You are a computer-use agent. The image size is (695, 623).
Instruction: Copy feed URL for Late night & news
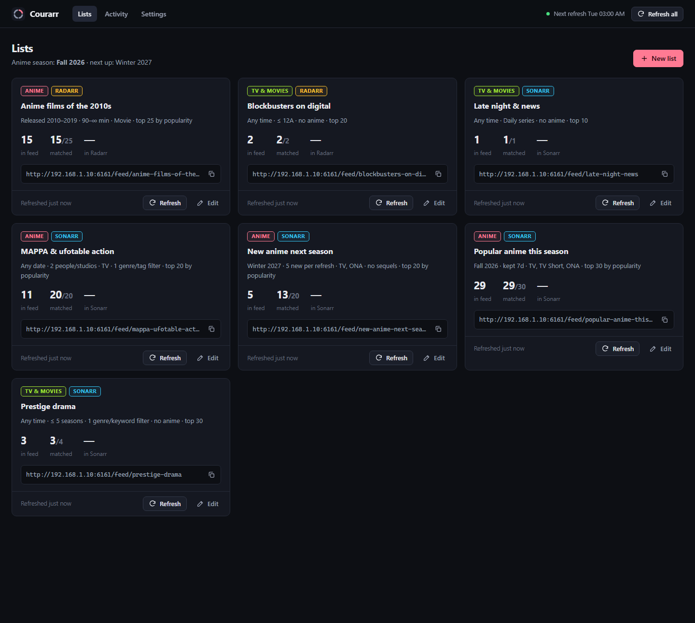(665, 174)
